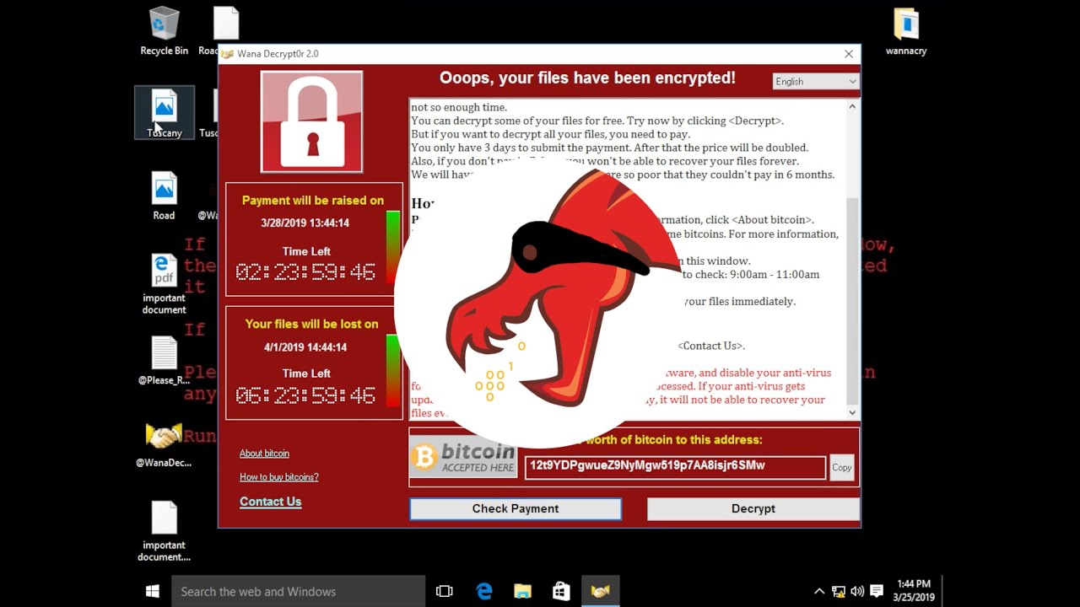Image resolution: width=1080 pixels, height=607 pixels.
Task: Open Task View on the taskbar
Action: tap(445, 591)
